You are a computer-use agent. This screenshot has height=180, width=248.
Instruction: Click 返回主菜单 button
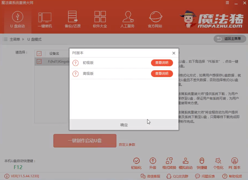230,39
